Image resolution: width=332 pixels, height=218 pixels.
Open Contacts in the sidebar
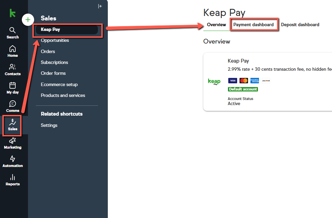(x=13, y=70)
